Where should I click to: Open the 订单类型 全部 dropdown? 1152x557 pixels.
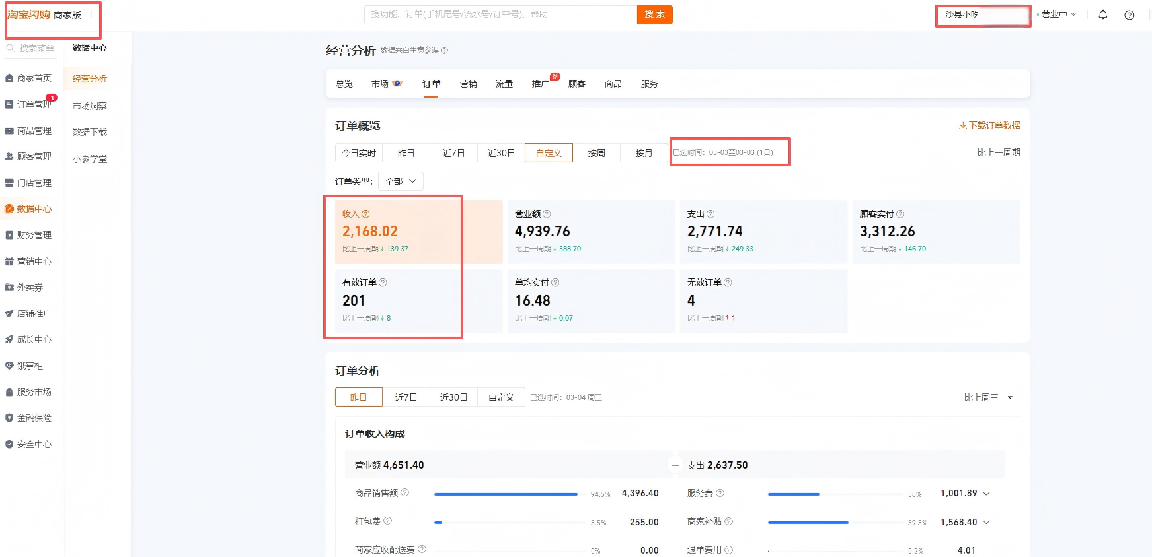coord(401,181)
